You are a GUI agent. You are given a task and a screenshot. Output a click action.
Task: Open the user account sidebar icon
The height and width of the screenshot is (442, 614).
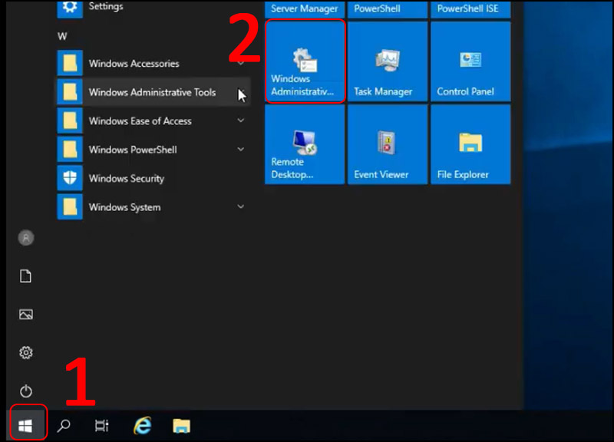(26, 238)
